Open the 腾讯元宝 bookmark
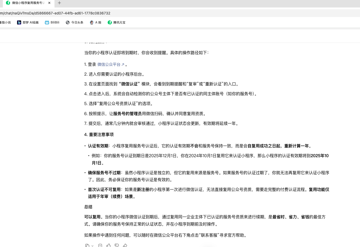This screenshot has height=247, width=360. pyautogui.click(x=116, y=22)
